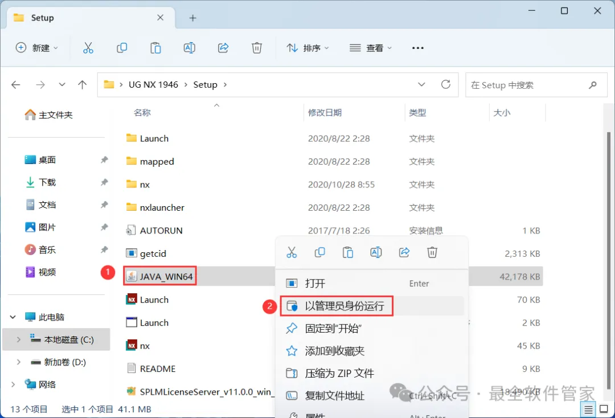
Task: Select the AUTORUN file
Action: coord(154,231)
